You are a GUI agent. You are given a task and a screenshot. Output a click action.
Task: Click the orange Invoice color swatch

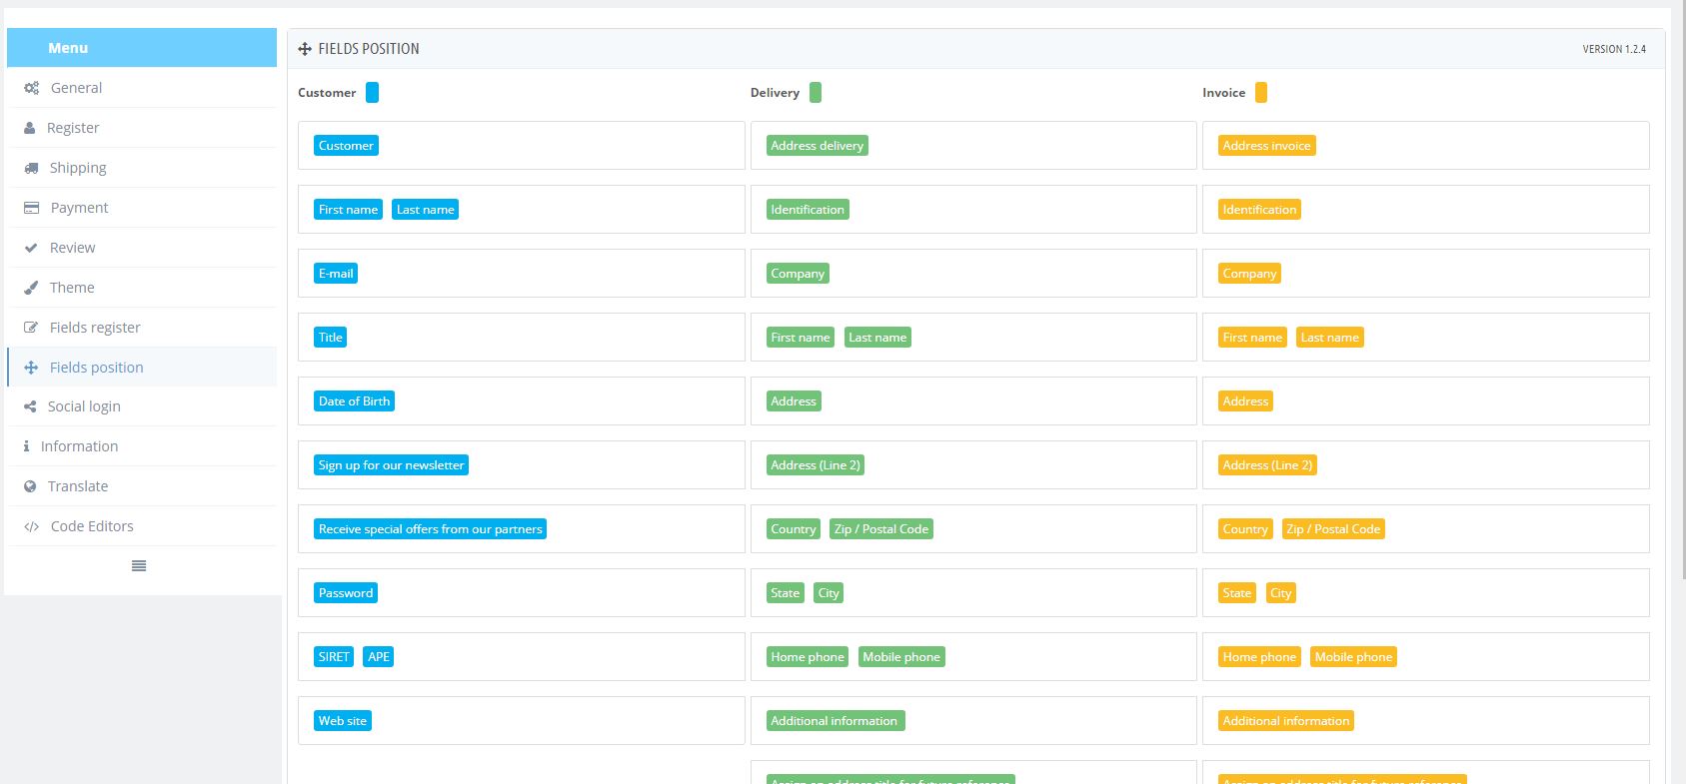pos(1261,93)
